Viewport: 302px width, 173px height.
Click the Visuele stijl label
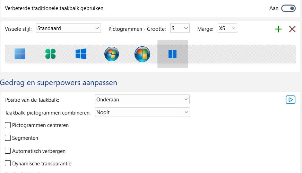click(18, 29)
